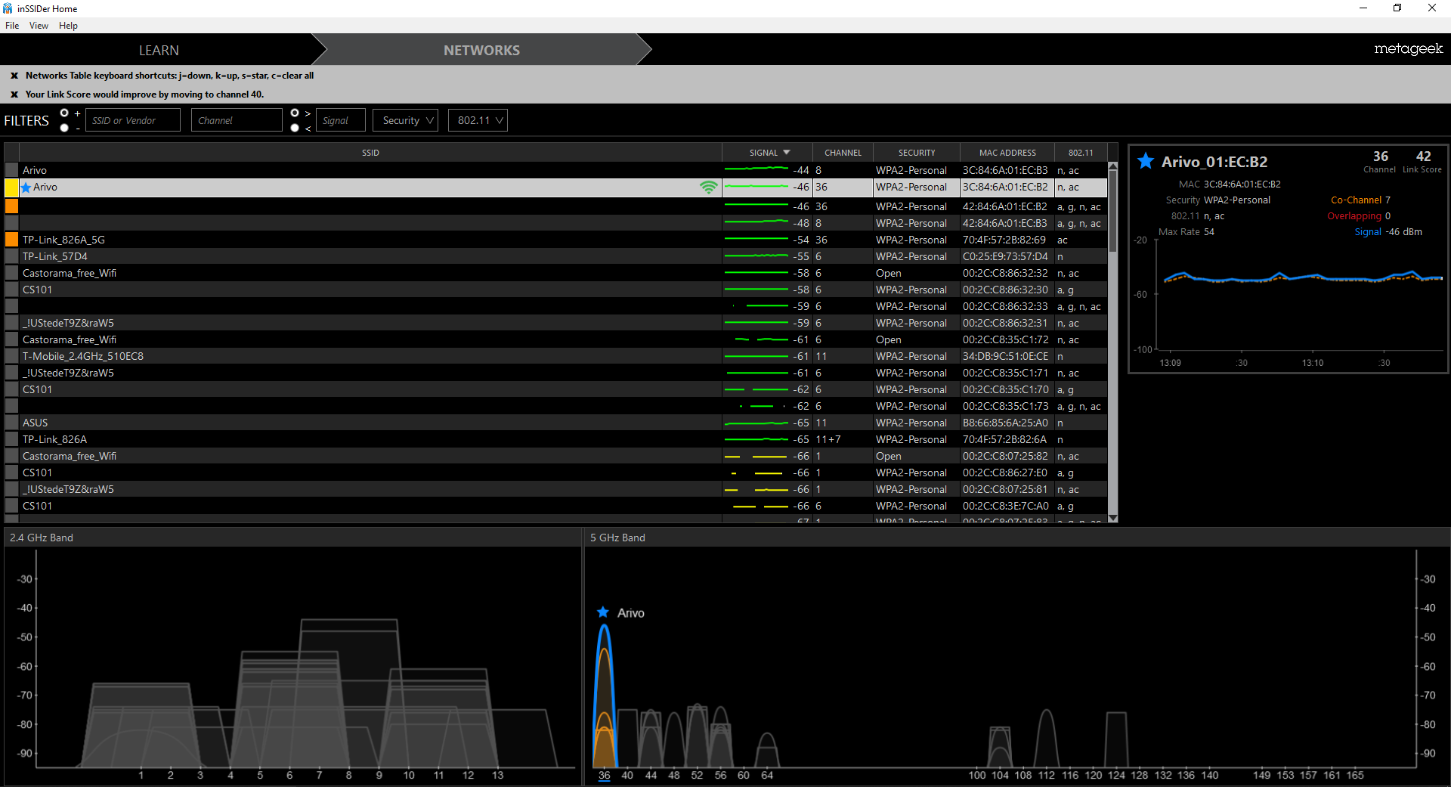Select the greater-than signal filter radio button
Viewport: 1451px width, 787px height.
[x=295, y=113]
